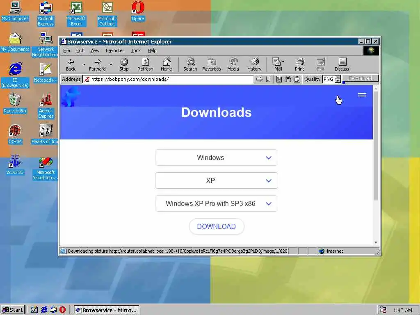Click the Stop toolbar button
The width and height of the screenshot is (420, 315).
pos(124,64)
